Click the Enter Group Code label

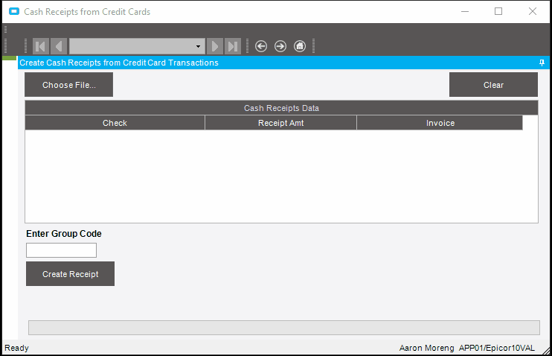tap(64, 234)
